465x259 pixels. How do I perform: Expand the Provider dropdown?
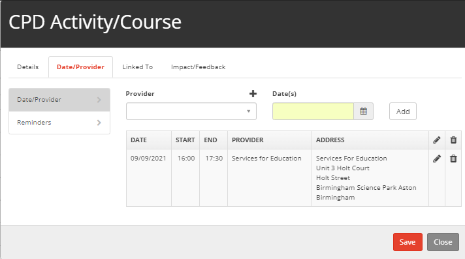coord(191,112)
